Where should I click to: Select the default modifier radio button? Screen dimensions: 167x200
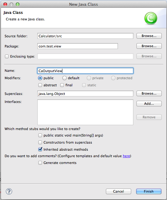point(65,78)
